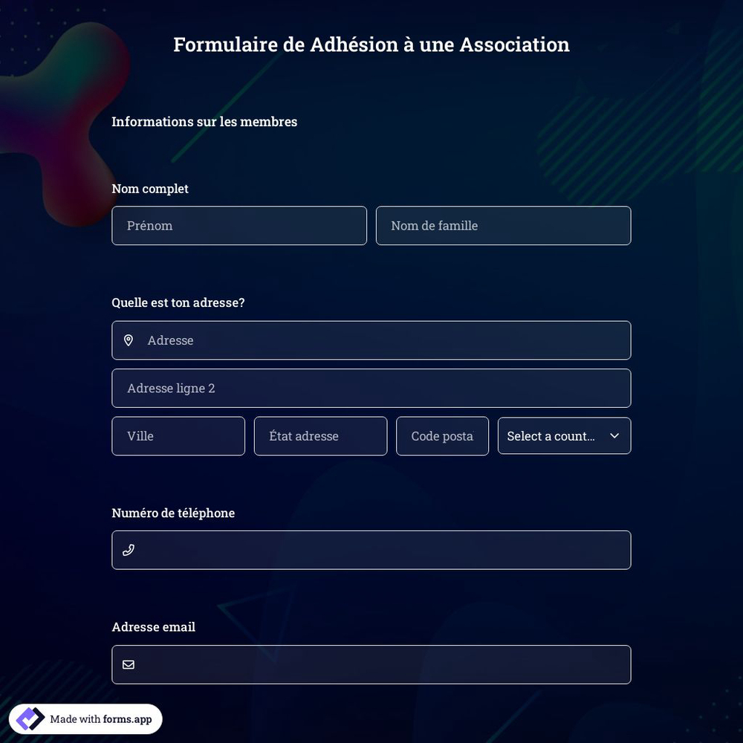Click the 'Quelle est ton adresse?' label
Viewport: 743px width, 743px height.
[178, 302]
